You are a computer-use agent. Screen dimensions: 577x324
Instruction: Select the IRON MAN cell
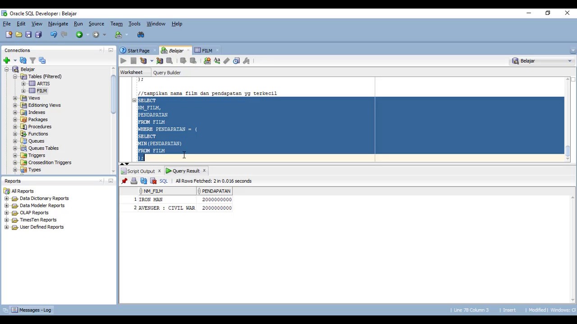[x=167, y=199]
